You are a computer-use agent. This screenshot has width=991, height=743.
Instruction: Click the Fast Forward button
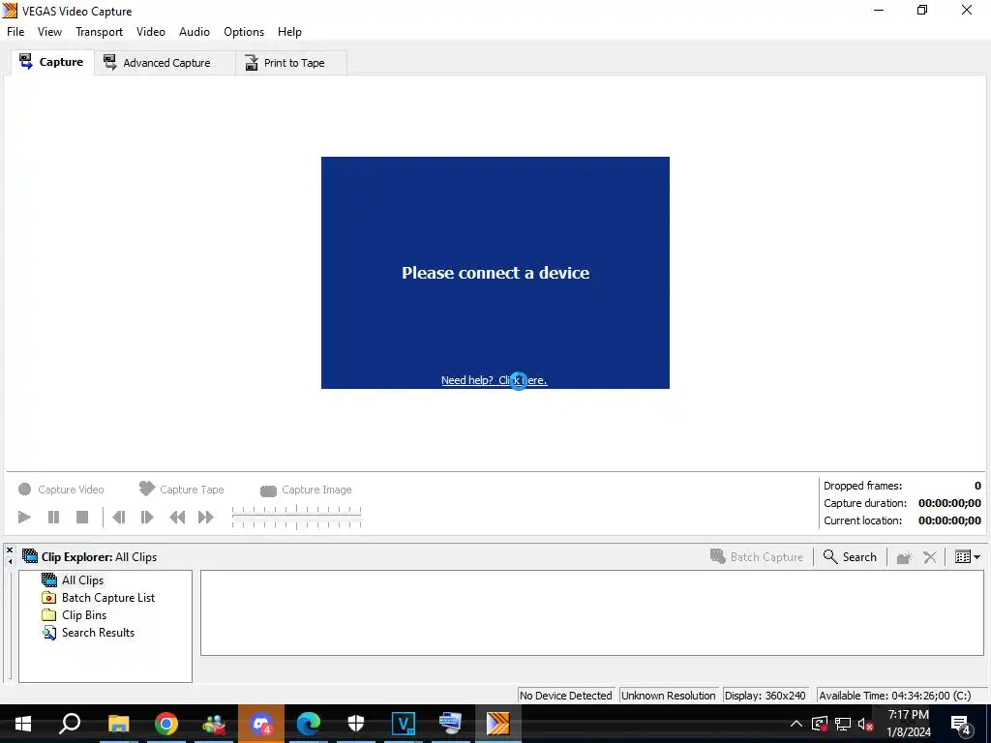206,518
